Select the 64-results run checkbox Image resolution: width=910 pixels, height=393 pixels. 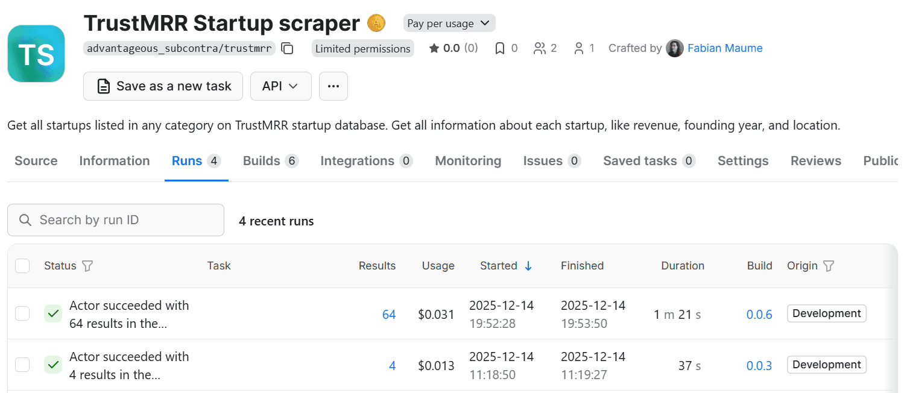[x=22, y=313]
